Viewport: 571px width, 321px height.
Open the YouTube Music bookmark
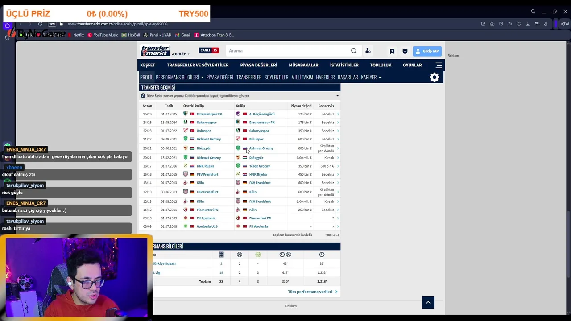(x=103, y=35)
